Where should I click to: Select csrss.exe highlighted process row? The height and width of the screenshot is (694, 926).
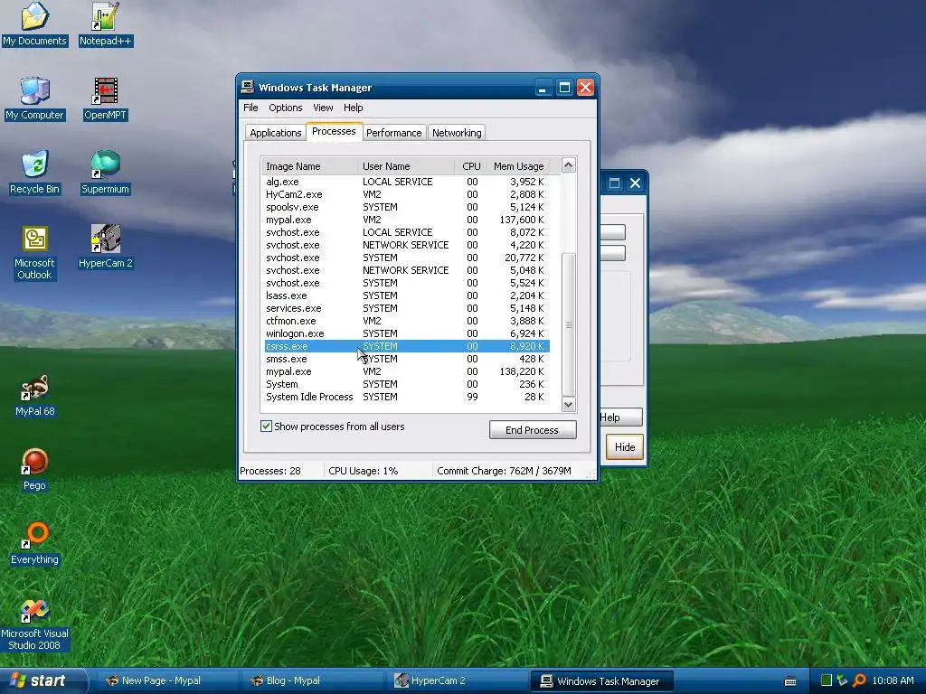click(407, 346)
